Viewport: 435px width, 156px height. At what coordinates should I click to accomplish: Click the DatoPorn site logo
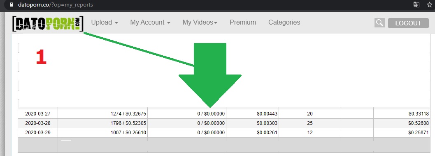coord(48,23)
